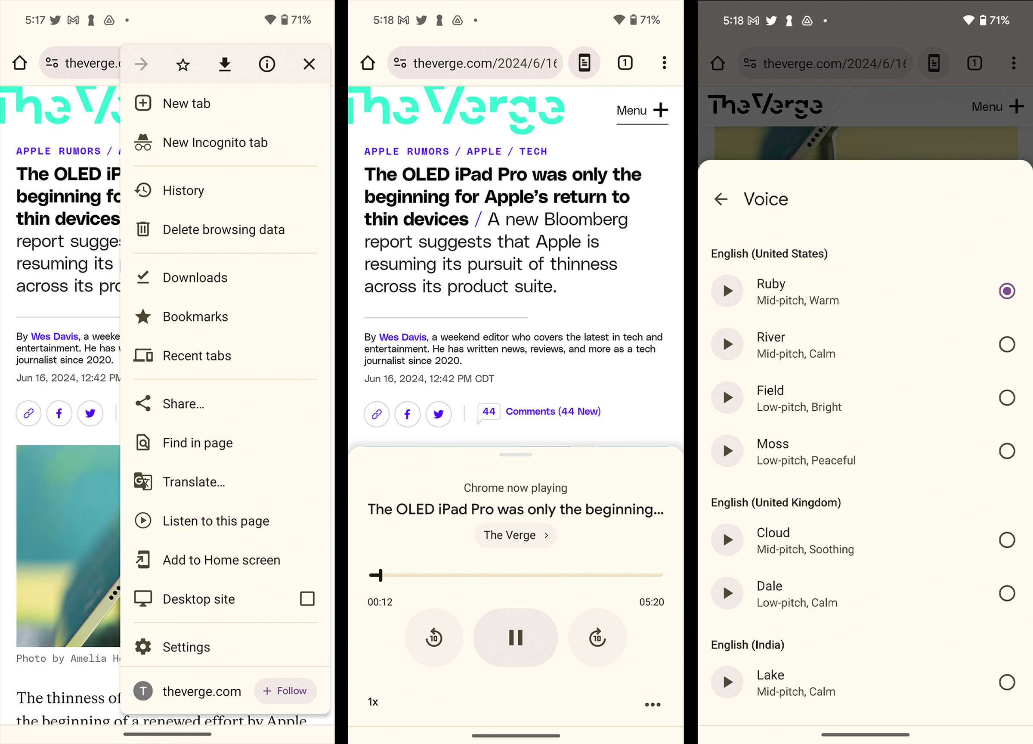Click the Follow button for theverge.com
The width and height of the screenshot is (1033, 744).
click(283, 691)
